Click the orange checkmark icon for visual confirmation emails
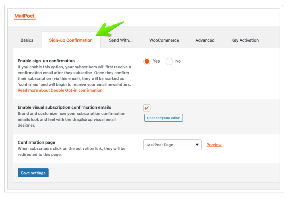This screenshot has width=291, height=199. [147, 108]
